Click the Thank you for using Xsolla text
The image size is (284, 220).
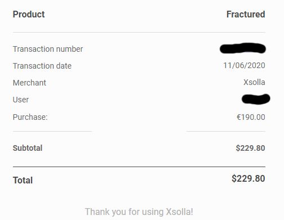139,212
